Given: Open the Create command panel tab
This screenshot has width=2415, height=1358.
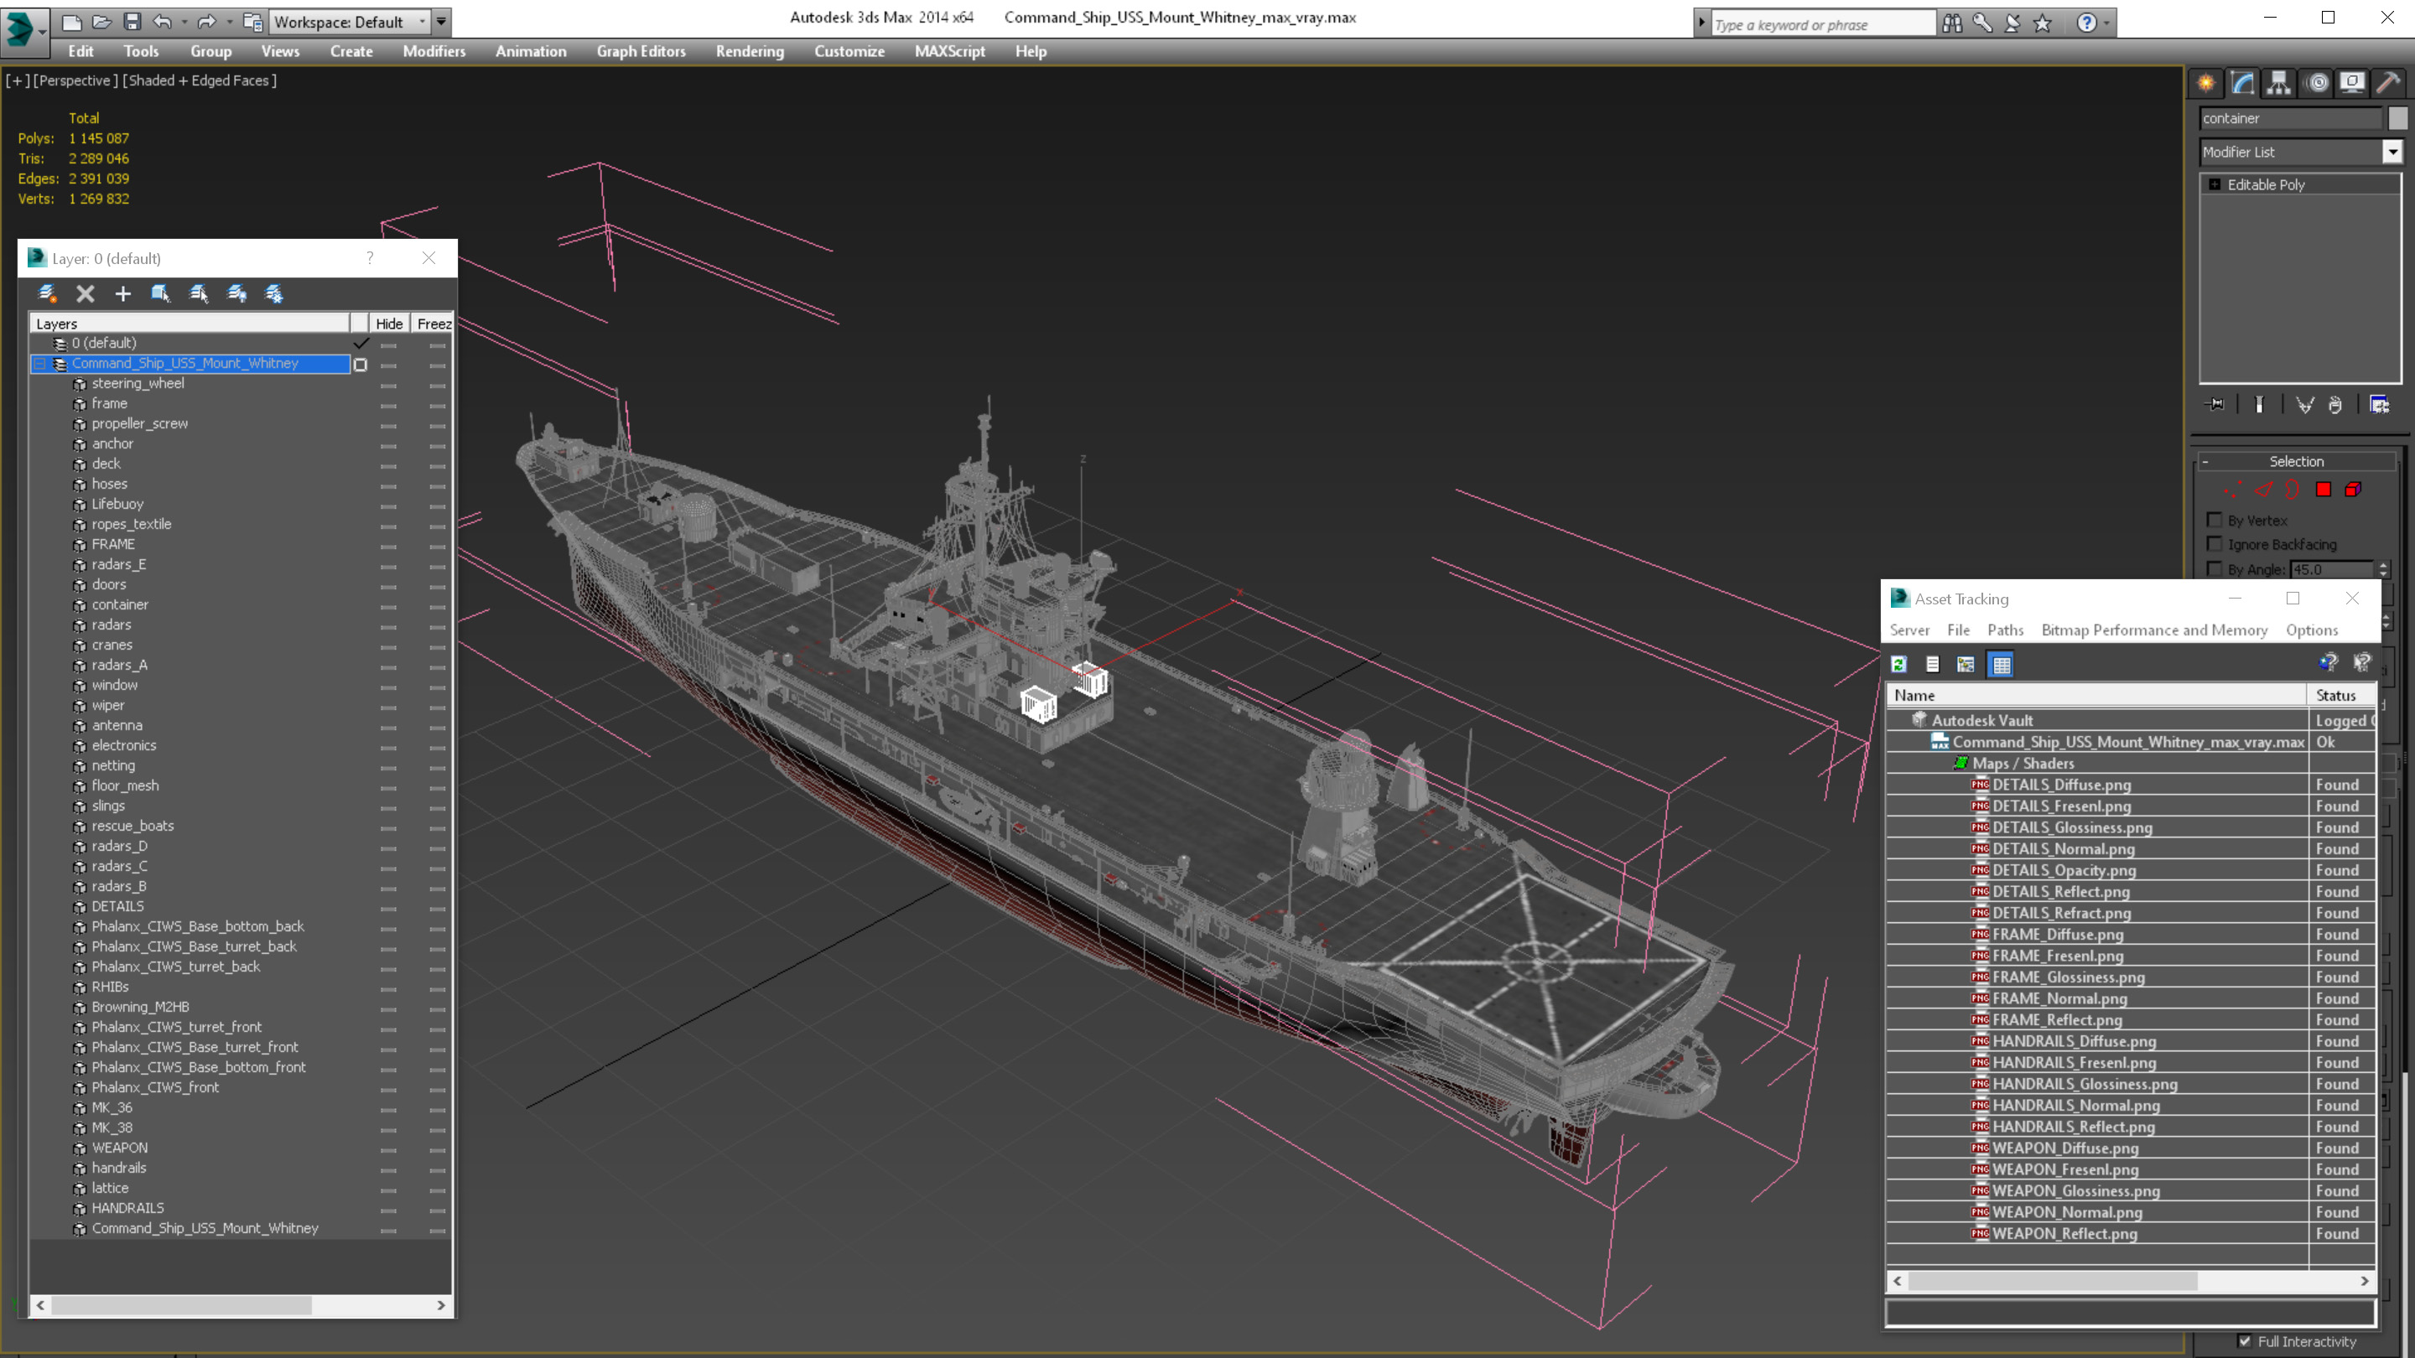Looking at the screenshot, I should click(x=2206, y=84).
